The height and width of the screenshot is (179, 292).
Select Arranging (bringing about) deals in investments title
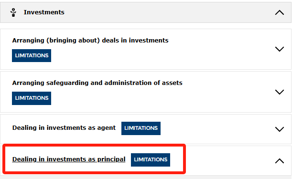(x=90, y=41)
